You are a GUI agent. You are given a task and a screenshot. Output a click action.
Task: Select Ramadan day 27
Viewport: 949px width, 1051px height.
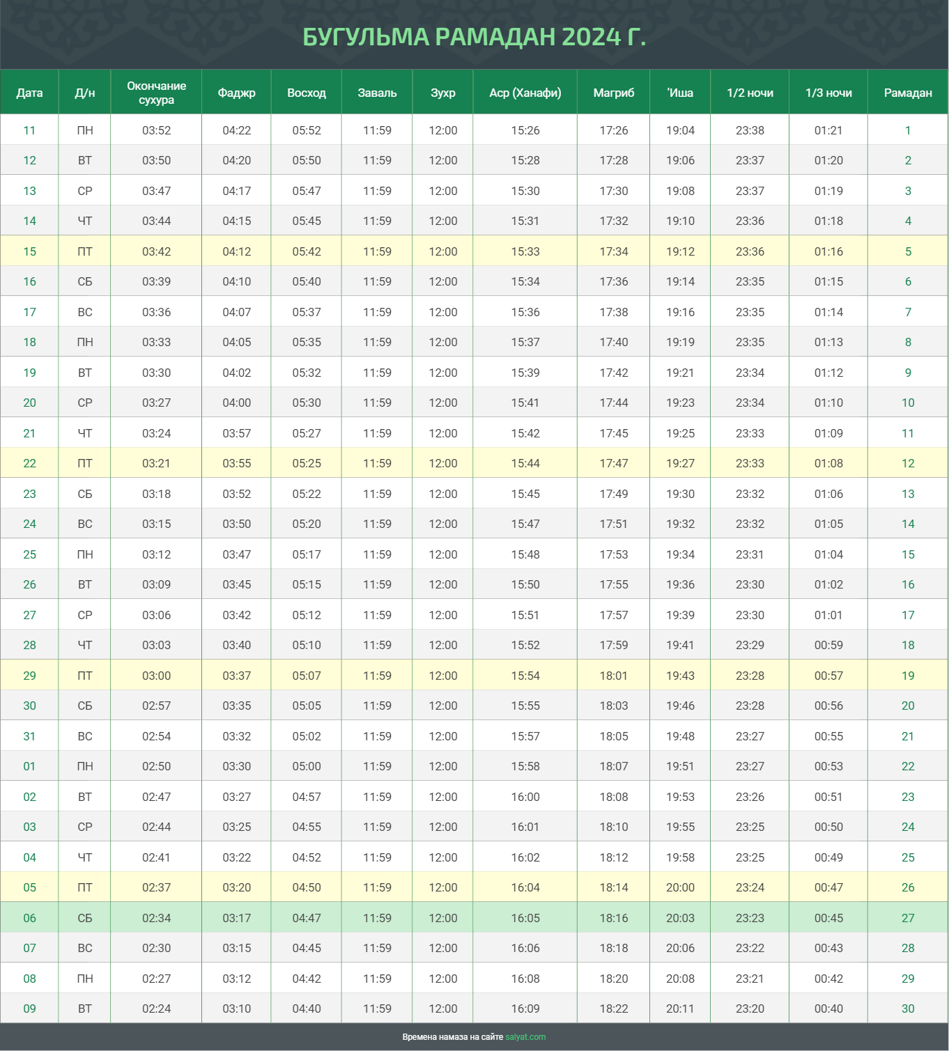[908, 918]
